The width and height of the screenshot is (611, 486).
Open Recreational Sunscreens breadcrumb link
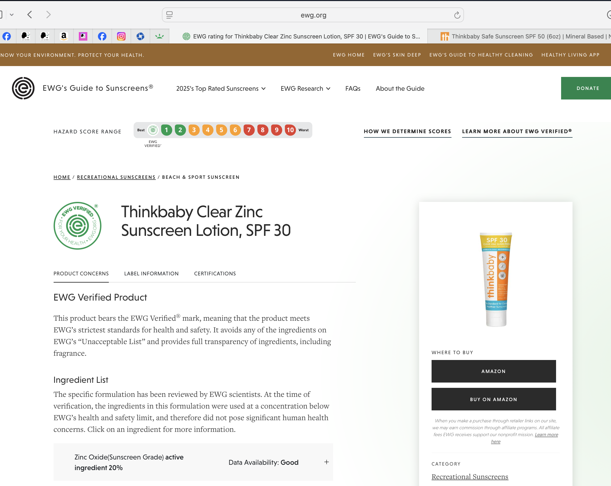click(116, 177)
